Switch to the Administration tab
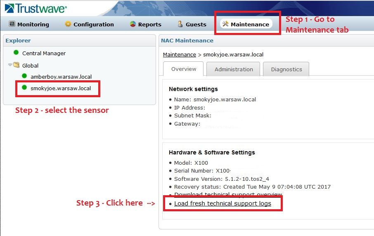This screenshot has width=374, height=236. pyautogui.click(x=234, y=70)
